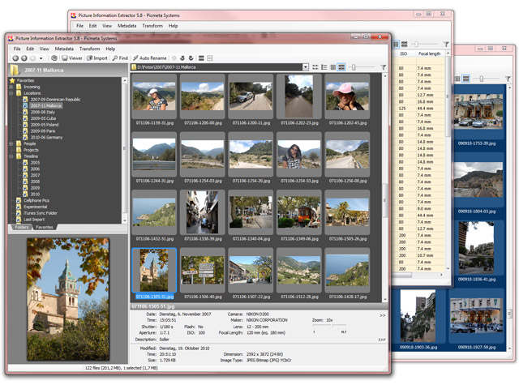Open the Metadata menu
This screenshot has height=389, width=519.
(64, 49)
